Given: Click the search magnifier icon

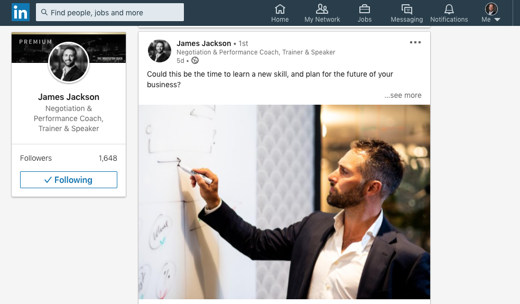Looking at the screenshot, I should coord(44,12).
